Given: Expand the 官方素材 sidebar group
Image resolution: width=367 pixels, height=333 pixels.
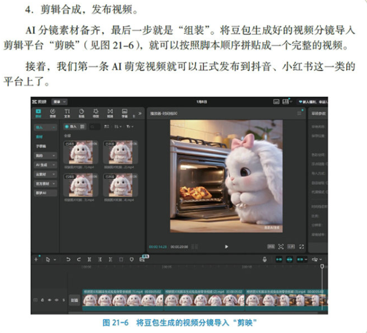Looking at the screenshot, I should tap(45, 183).
